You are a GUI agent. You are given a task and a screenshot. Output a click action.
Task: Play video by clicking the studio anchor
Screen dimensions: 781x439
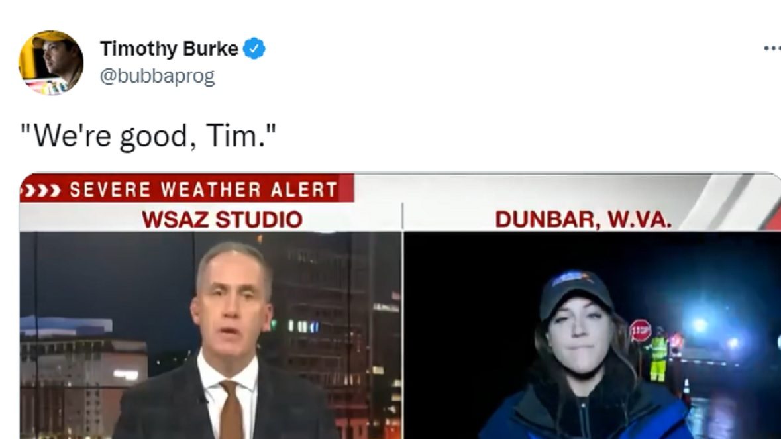227,344
